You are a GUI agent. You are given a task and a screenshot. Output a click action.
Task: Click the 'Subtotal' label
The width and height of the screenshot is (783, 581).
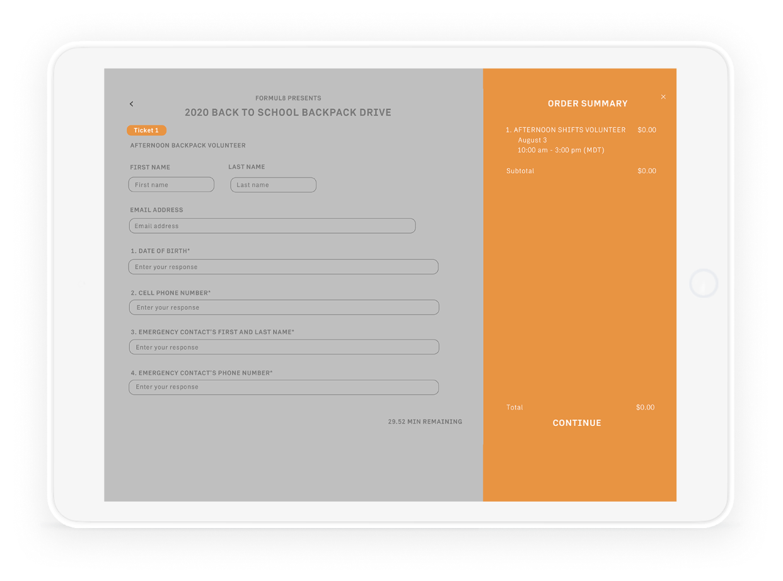click(x=520, y=171)
